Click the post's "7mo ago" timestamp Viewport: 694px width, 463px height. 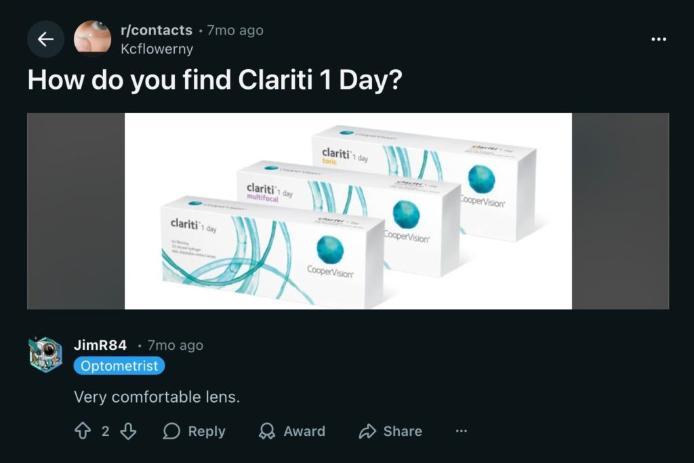235,31
